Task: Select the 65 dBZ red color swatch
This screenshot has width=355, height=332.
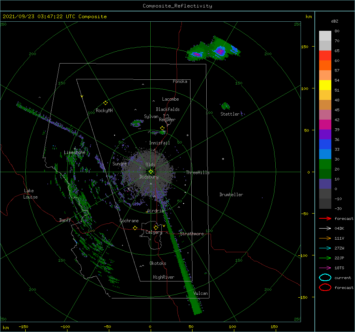Action: (325, 56)
